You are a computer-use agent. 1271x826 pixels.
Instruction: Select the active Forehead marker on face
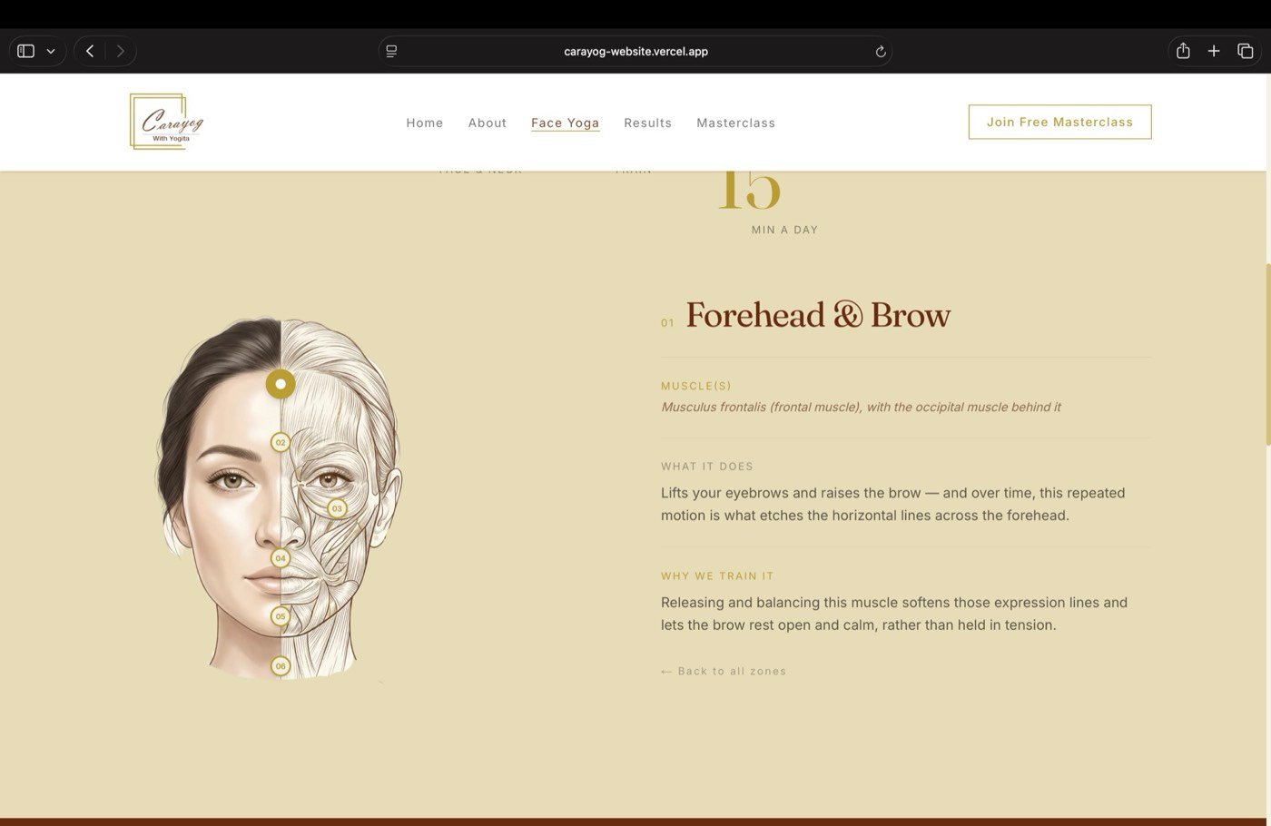281,384
